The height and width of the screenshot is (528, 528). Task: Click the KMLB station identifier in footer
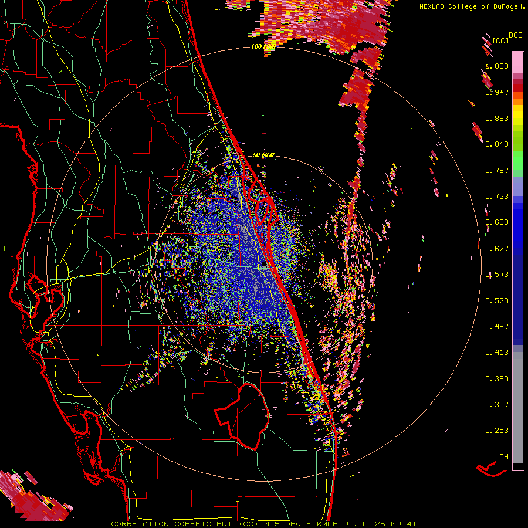click(327, 524)
